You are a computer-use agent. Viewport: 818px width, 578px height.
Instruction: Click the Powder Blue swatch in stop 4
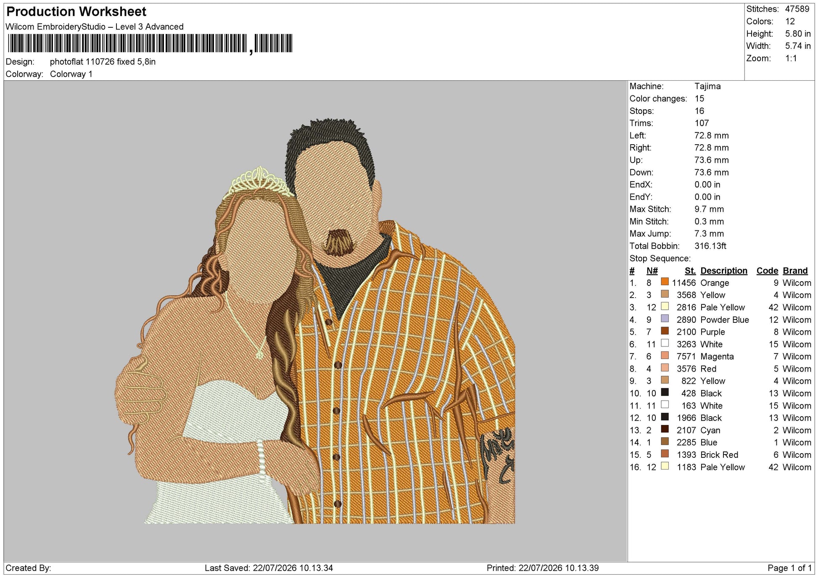[665, 319]
